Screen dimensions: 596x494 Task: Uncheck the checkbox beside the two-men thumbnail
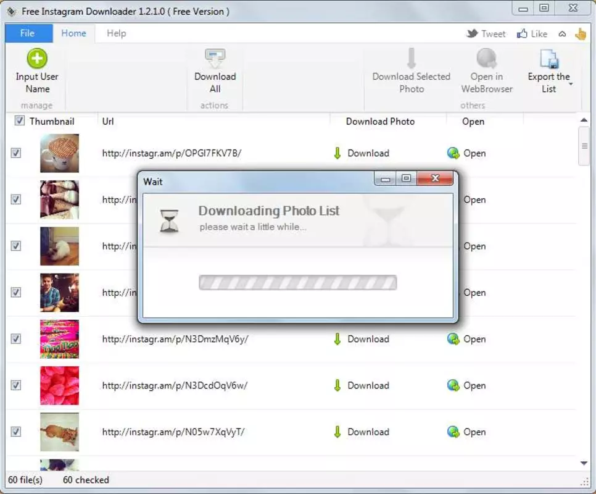pyautogui.click(x=15, y=292)
